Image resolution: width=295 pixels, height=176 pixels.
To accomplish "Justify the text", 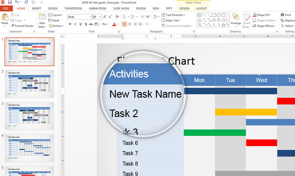I will click(x=140, y=24).
